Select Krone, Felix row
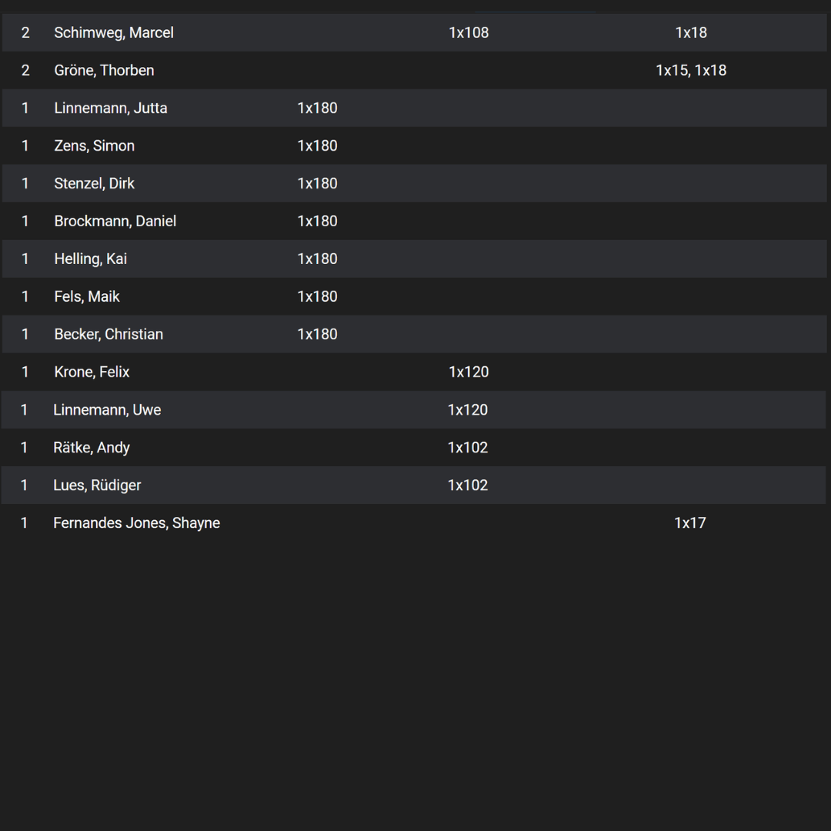Image resolution: width=831 pixels, height=831 pixels. click(x=415, y=372)
